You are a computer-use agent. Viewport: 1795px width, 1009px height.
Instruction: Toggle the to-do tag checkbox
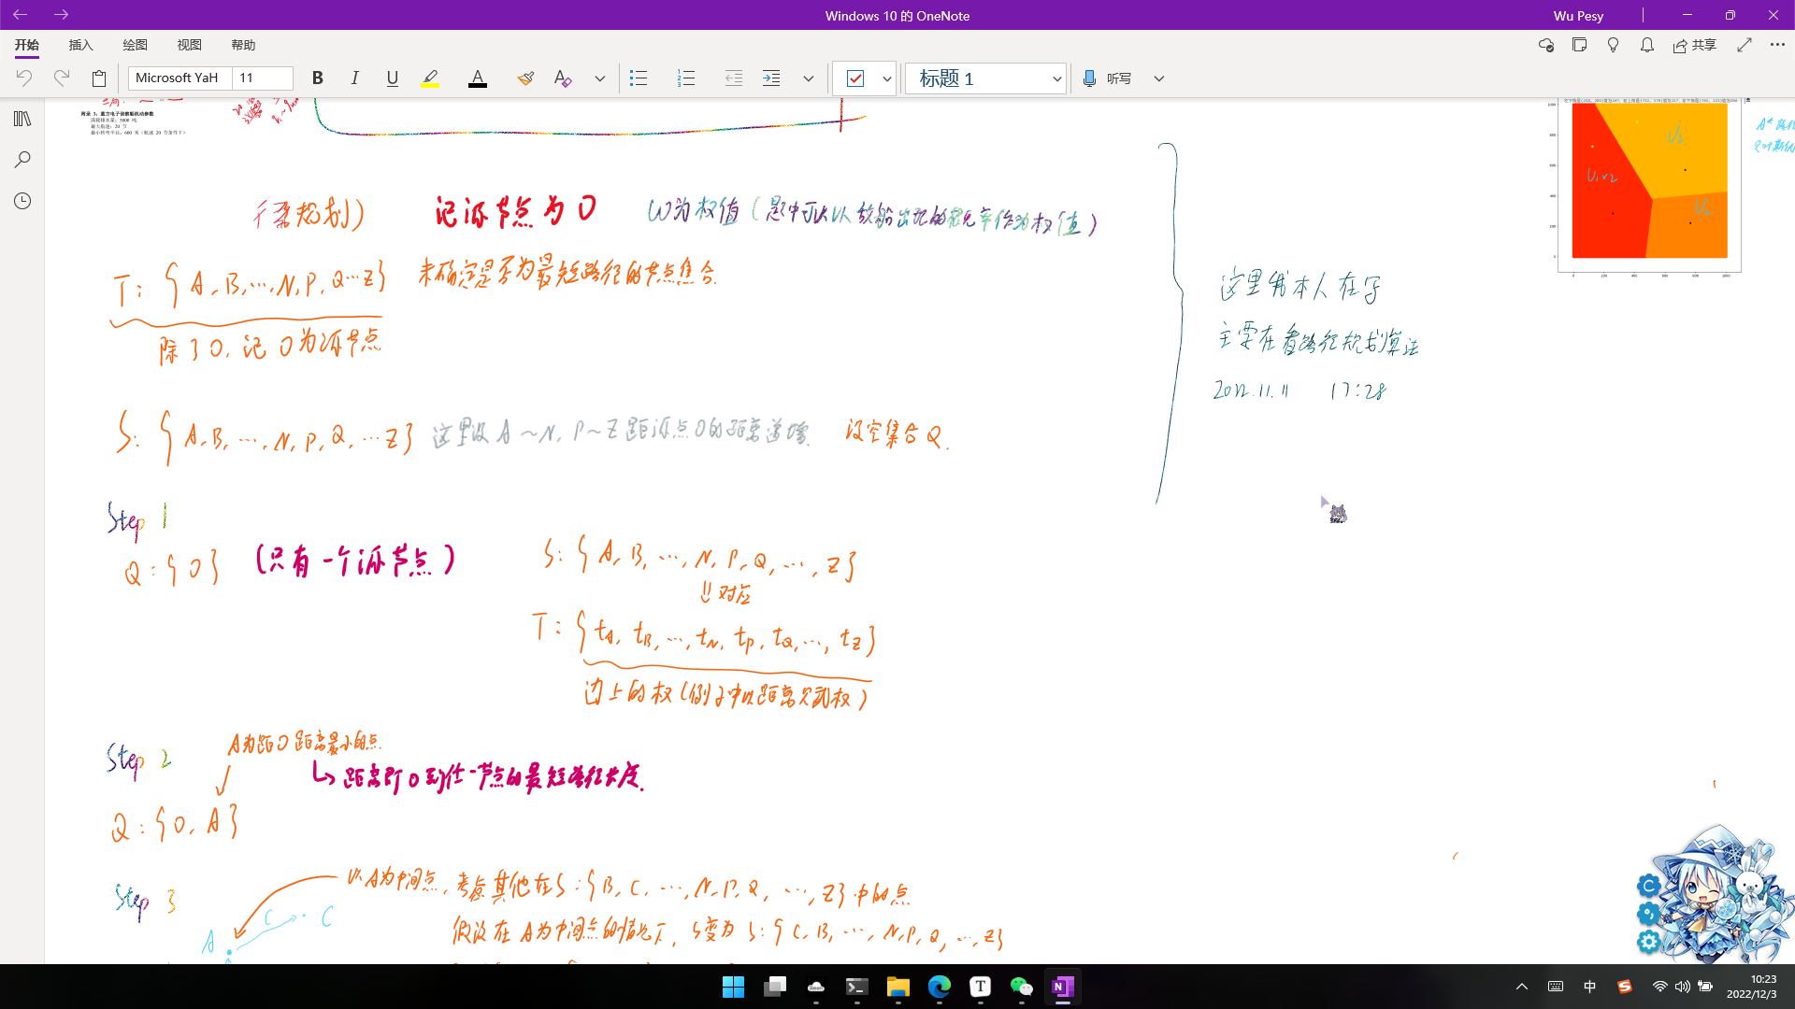[854, 78]
